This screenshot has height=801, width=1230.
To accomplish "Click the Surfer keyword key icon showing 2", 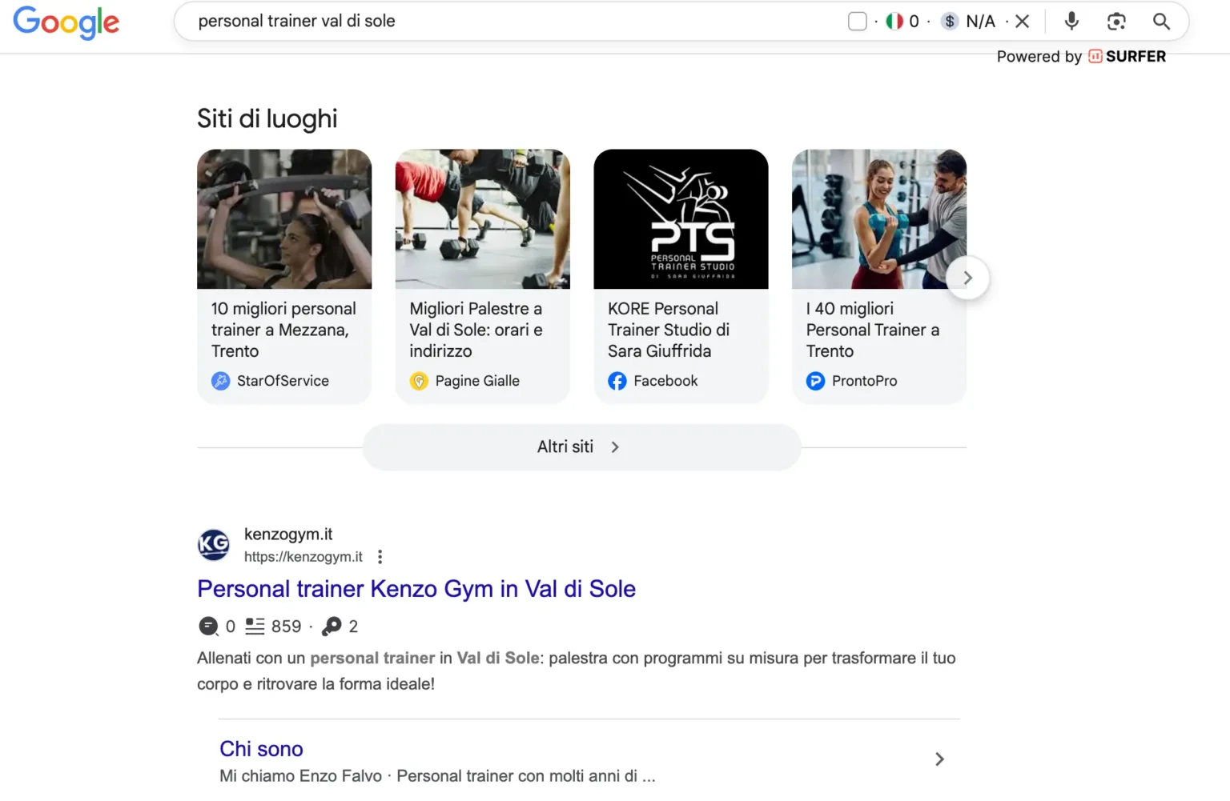I will [x=331, y=626].
